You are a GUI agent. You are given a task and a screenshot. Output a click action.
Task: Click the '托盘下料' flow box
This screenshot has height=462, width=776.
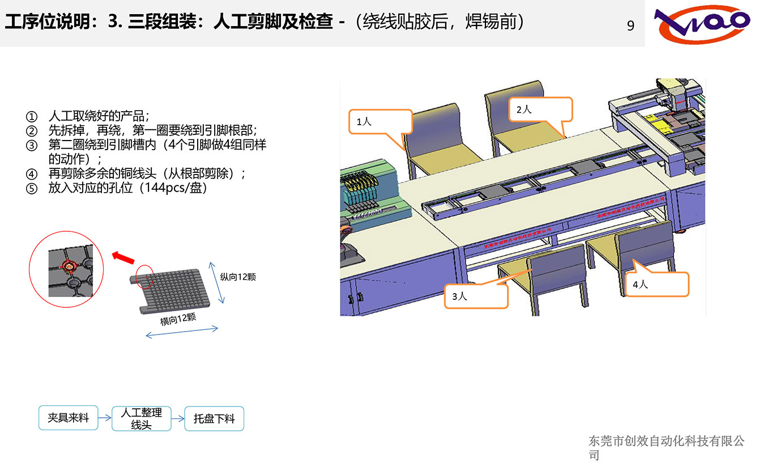214,418
